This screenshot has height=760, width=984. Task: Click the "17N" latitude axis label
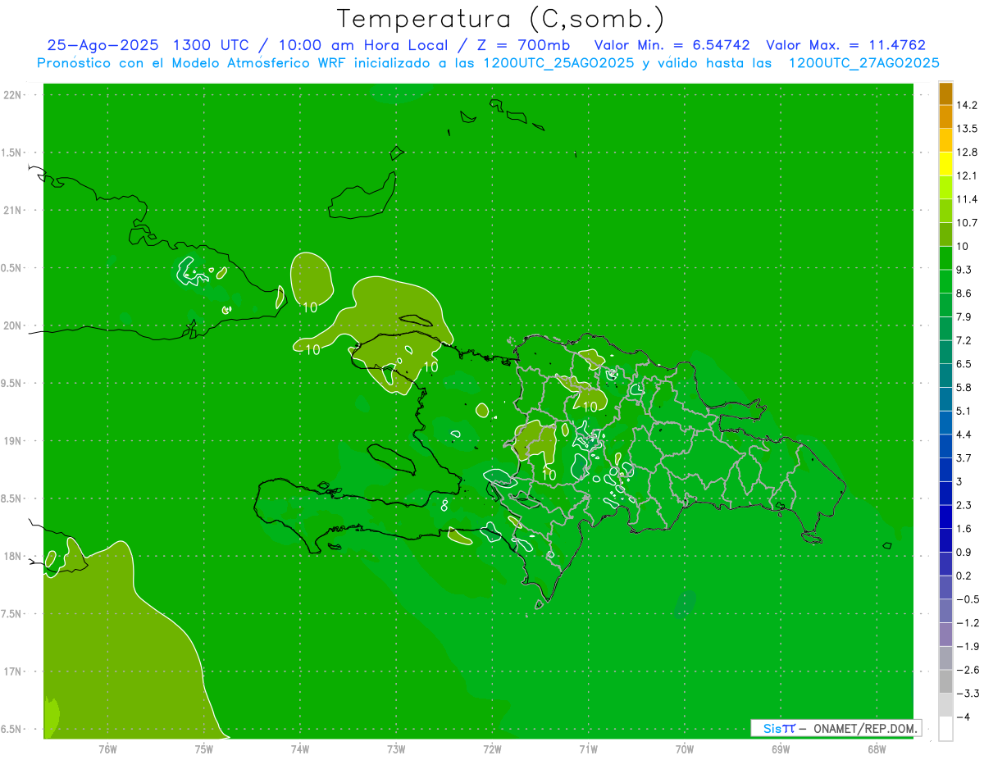pos(13,672)
